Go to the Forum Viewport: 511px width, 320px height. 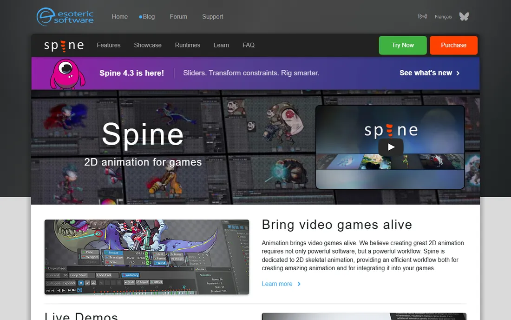pyautogui.click(x=178, y=17)
